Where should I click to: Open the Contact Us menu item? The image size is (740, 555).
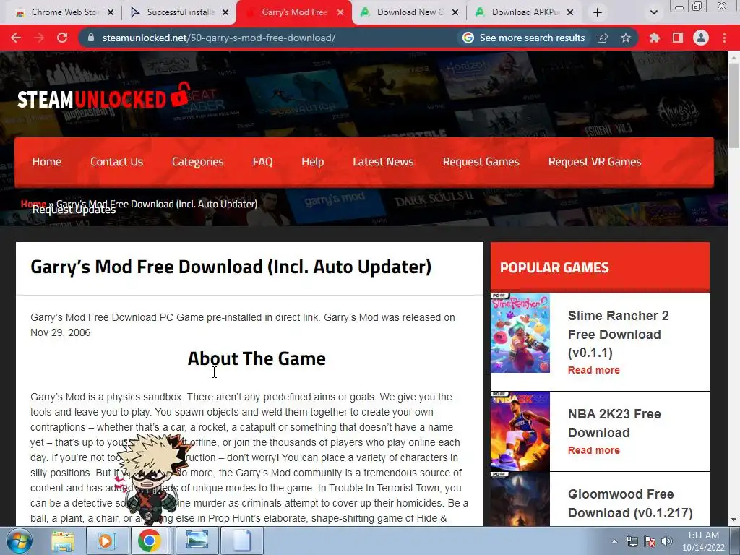click(x=116, y=162)
